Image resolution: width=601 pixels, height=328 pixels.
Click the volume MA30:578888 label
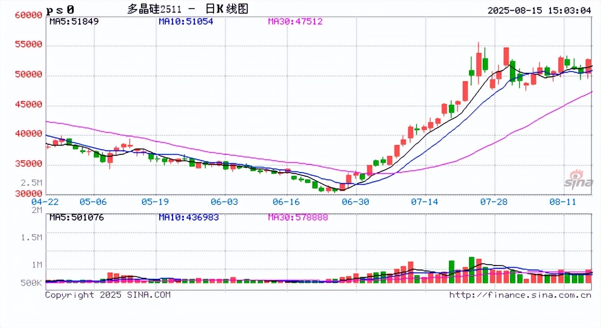(x=298, y=218)
